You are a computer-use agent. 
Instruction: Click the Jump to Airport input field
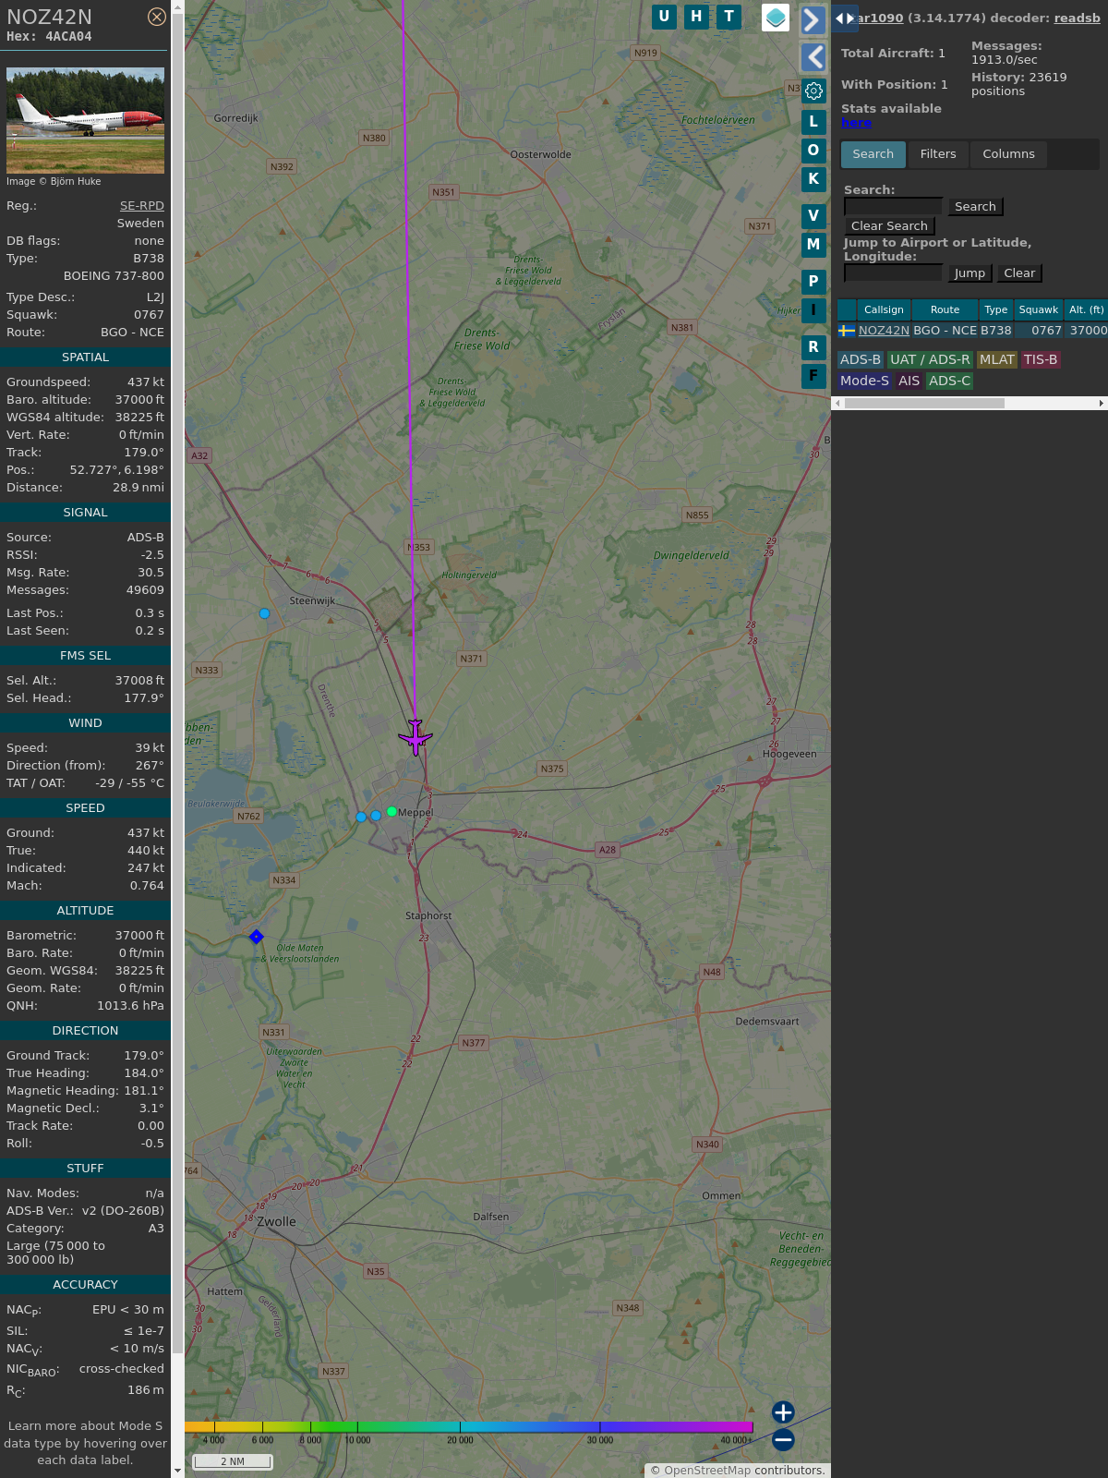click(893, 273)
